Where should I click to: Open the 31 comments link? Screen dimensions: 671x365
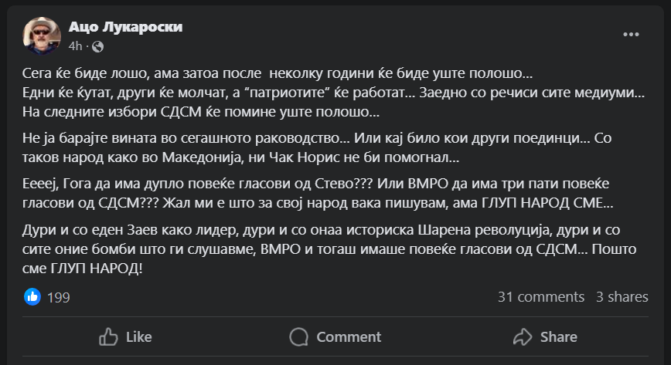pyautogui.click(x=541, y=297)
